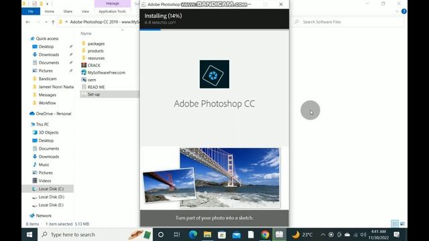Open the Home ribbon tab

pos(49,11)
